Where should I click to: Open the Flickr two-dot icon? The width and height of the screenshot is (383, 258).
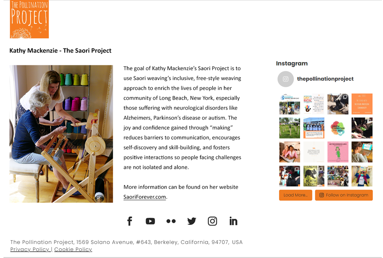(171, 221)
